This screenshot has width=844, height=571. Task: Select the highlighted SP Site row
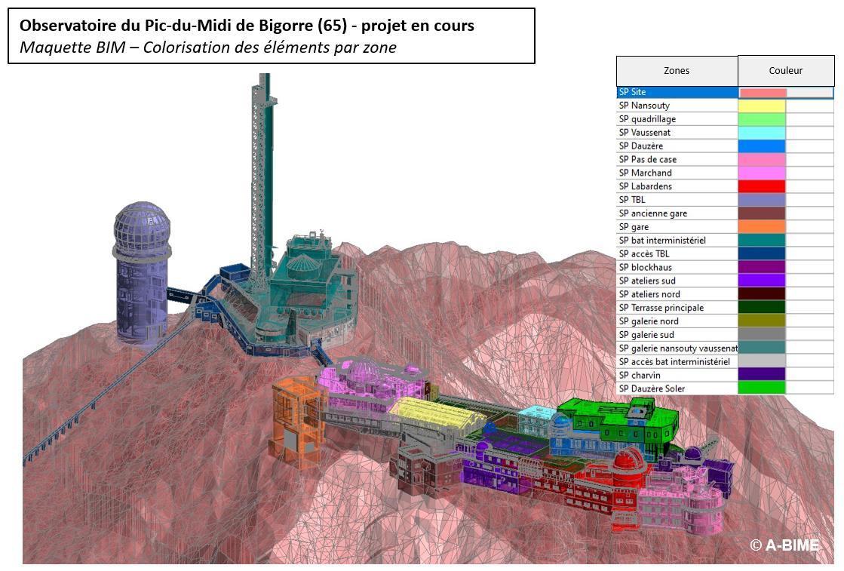(677, 92)
